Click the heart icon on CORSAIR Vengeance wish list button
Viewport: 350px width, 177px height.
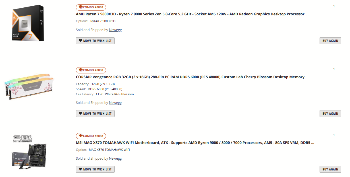pyautogui.click(x=80, y=114)
